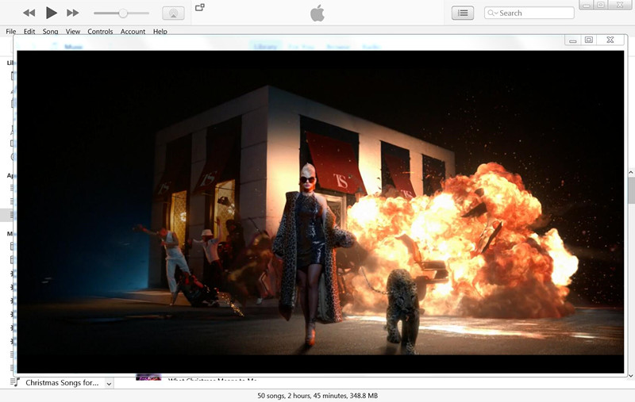Open the Edit menu

click(29, 31)
